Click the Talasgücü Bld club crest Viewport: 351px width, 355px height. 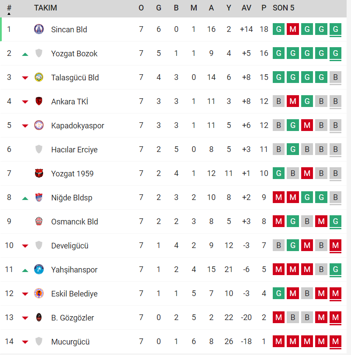(39, 77)
